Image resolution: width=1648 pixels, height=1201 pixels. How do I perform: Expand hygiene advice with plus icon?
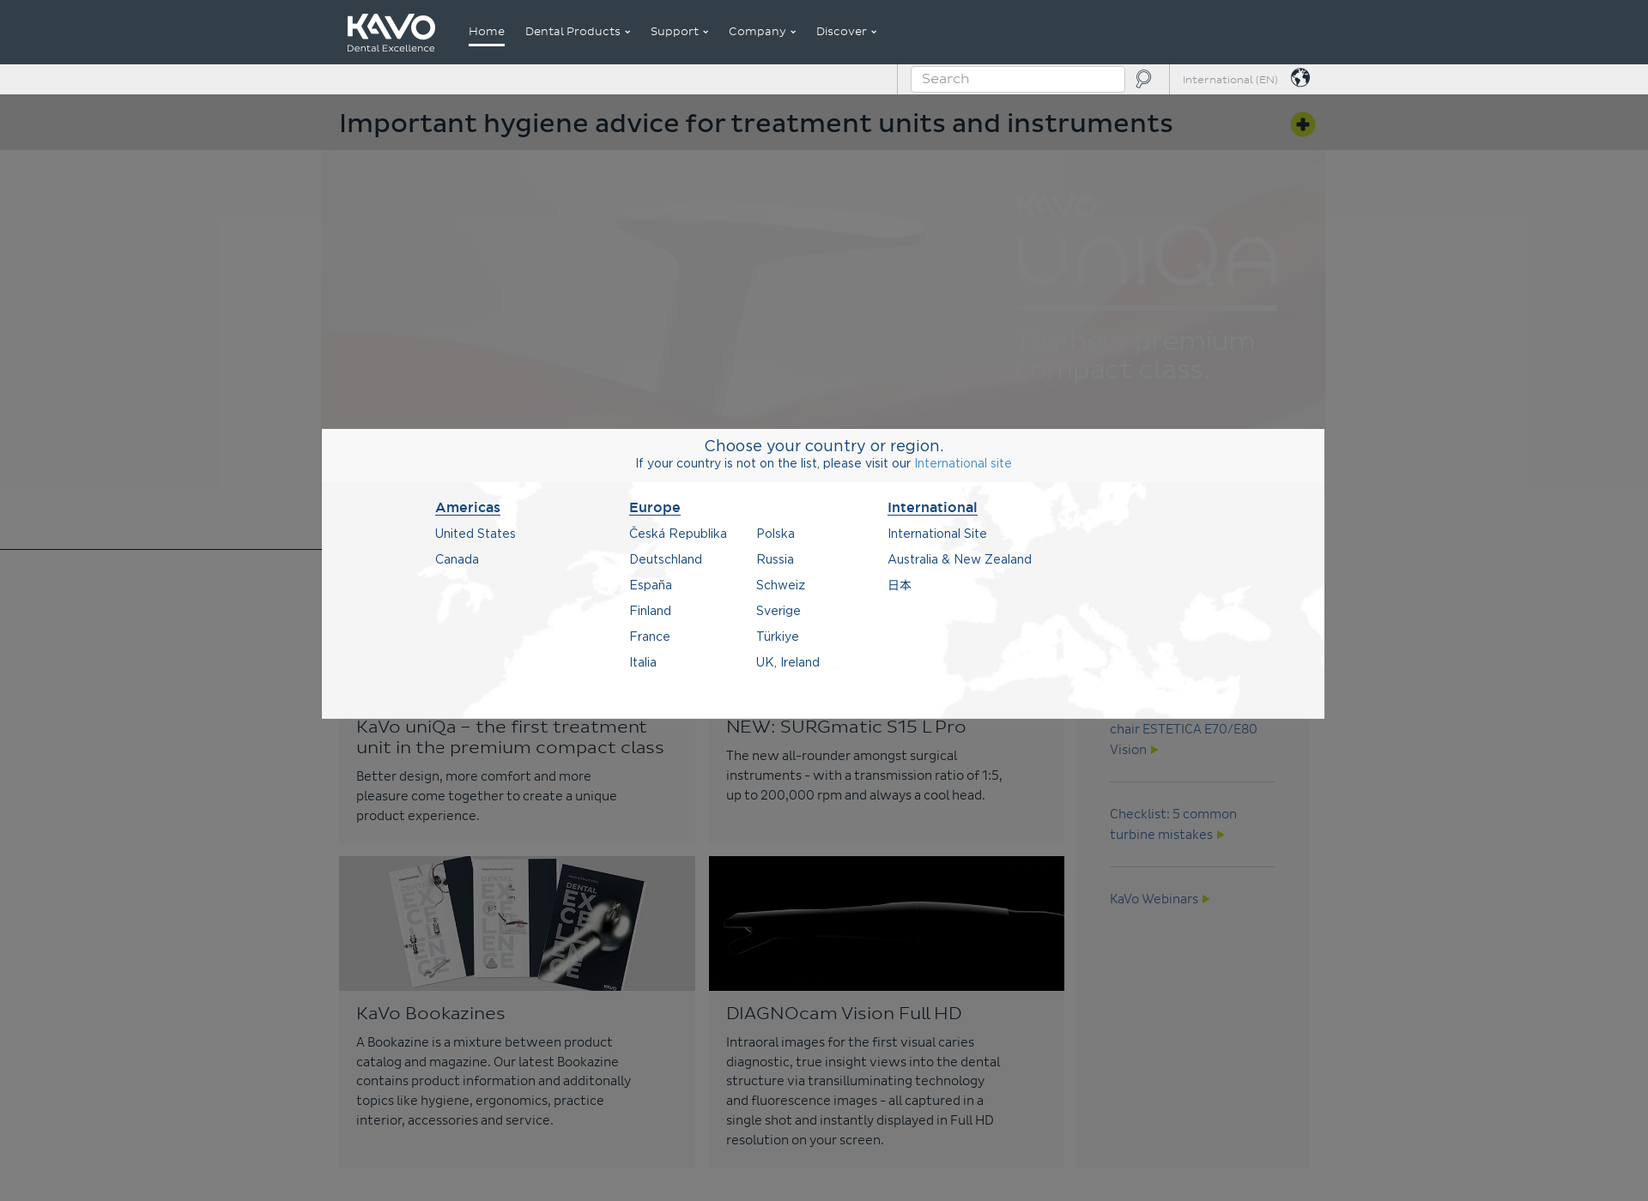click(x=1302, y=124)
